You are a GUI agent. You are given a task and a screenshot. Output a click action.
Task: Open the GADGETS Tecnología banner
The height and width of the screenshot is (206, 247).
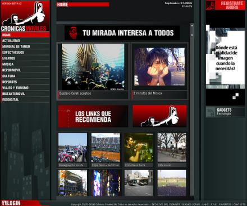(226, 112)
